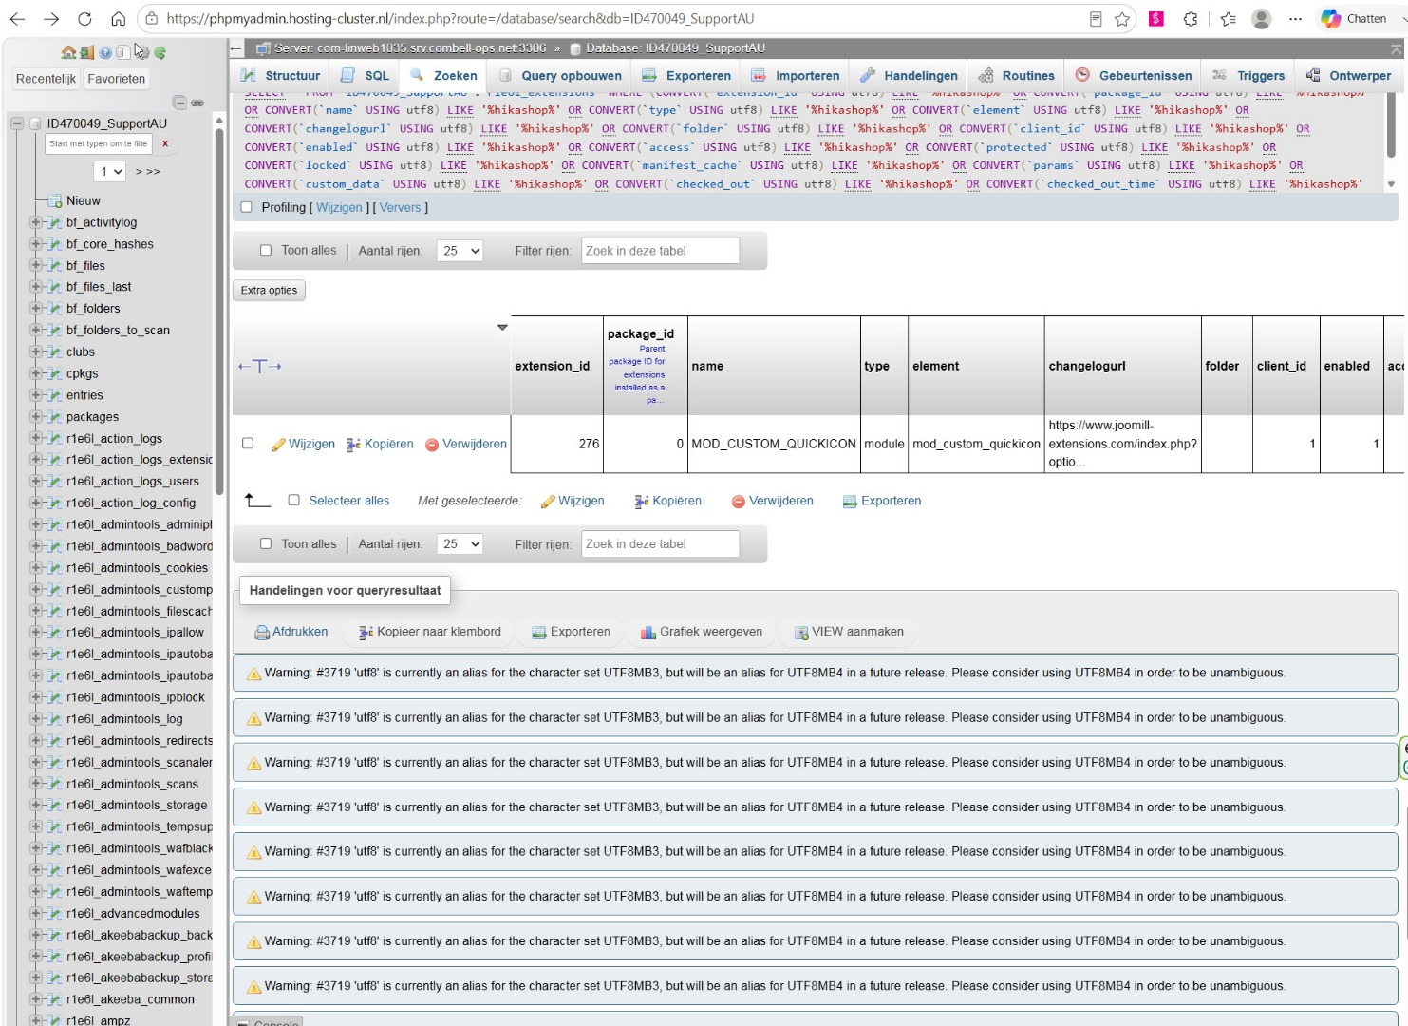Click Verwijderen in the row for 276
This screenshot has width=1408, height=1026.
pyautogui.click(x=465, y=444)
